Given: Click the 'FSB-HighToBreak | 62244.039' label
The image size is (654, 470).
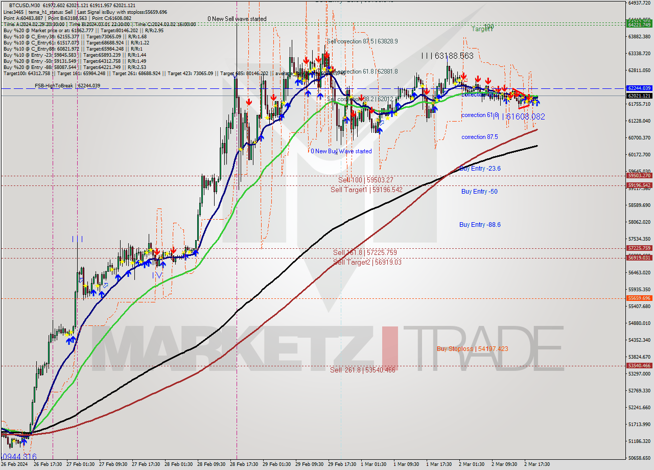Looking at the screenshot, I should [67, 86].
